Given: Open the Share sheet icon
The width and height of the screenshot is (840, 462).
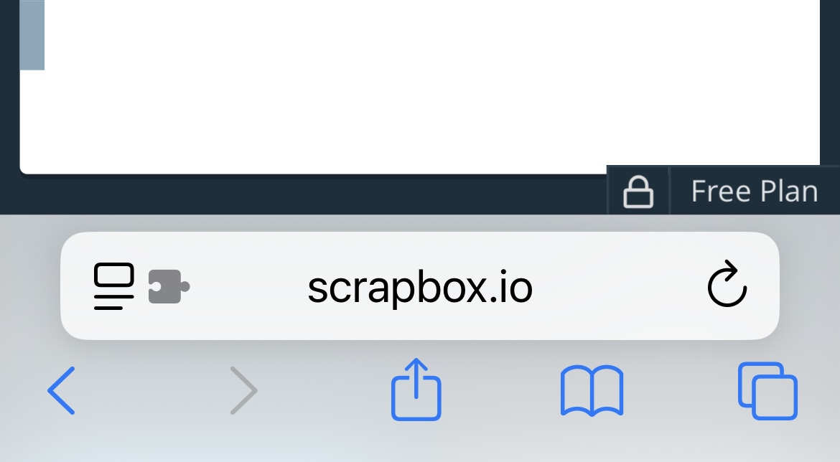Looking at the screenshot, I should pyautogui.click(x=416, y=390).
